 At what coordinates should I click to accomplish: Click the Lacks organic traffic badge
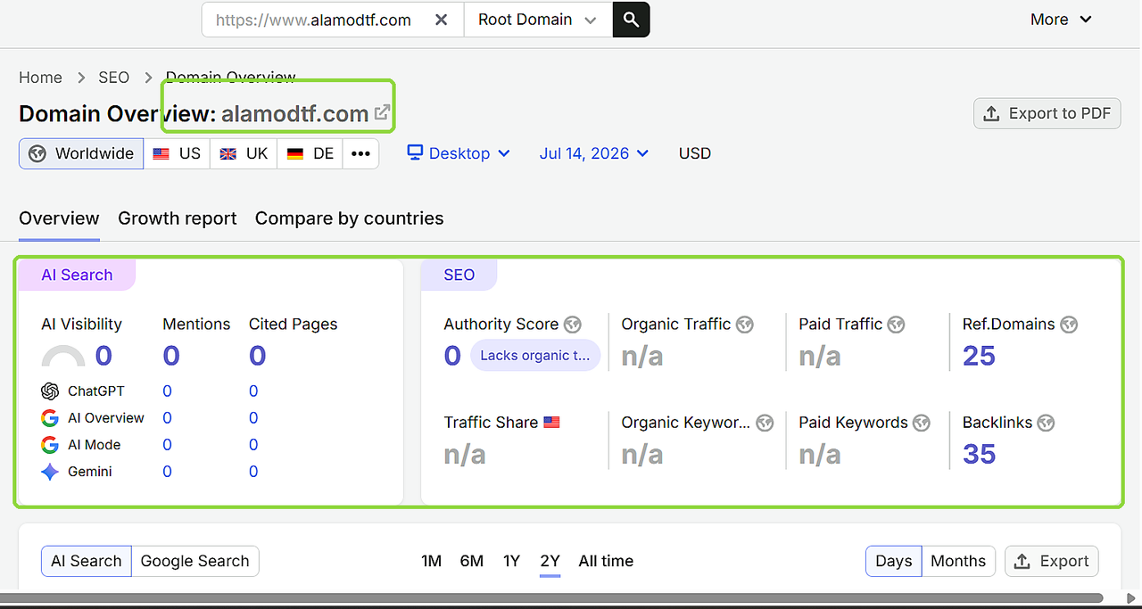(535, 356)
